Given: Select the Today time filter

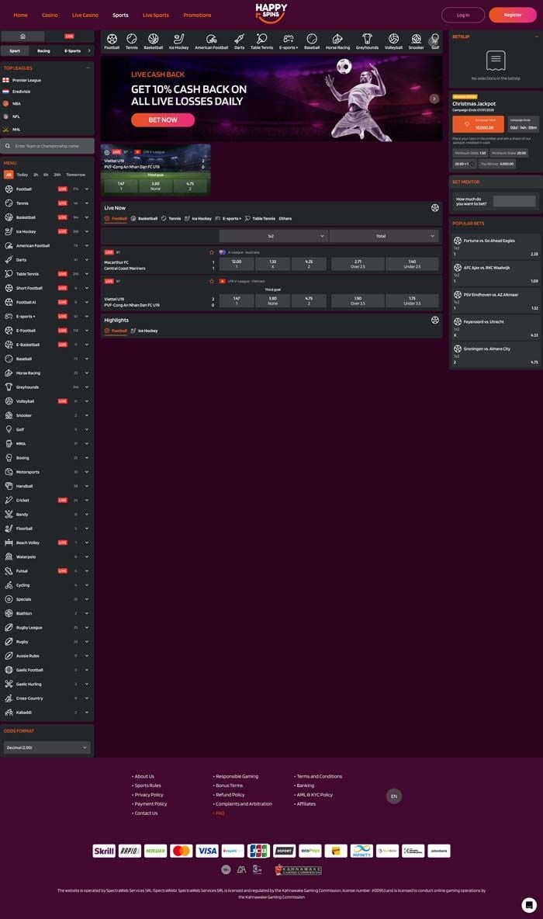Looking at the screenshot, I should click(x=22, y=175).
